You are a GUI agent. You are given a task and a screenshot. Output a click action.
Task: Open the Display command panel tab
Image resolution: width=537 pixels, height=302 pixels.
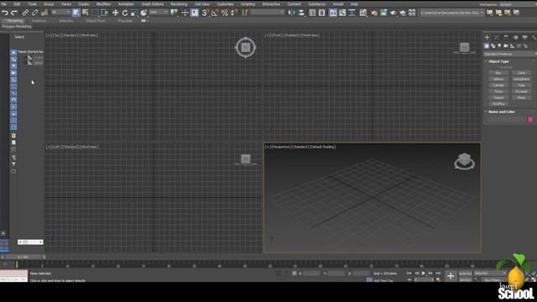pyautogui.click(x=525, y=37)
